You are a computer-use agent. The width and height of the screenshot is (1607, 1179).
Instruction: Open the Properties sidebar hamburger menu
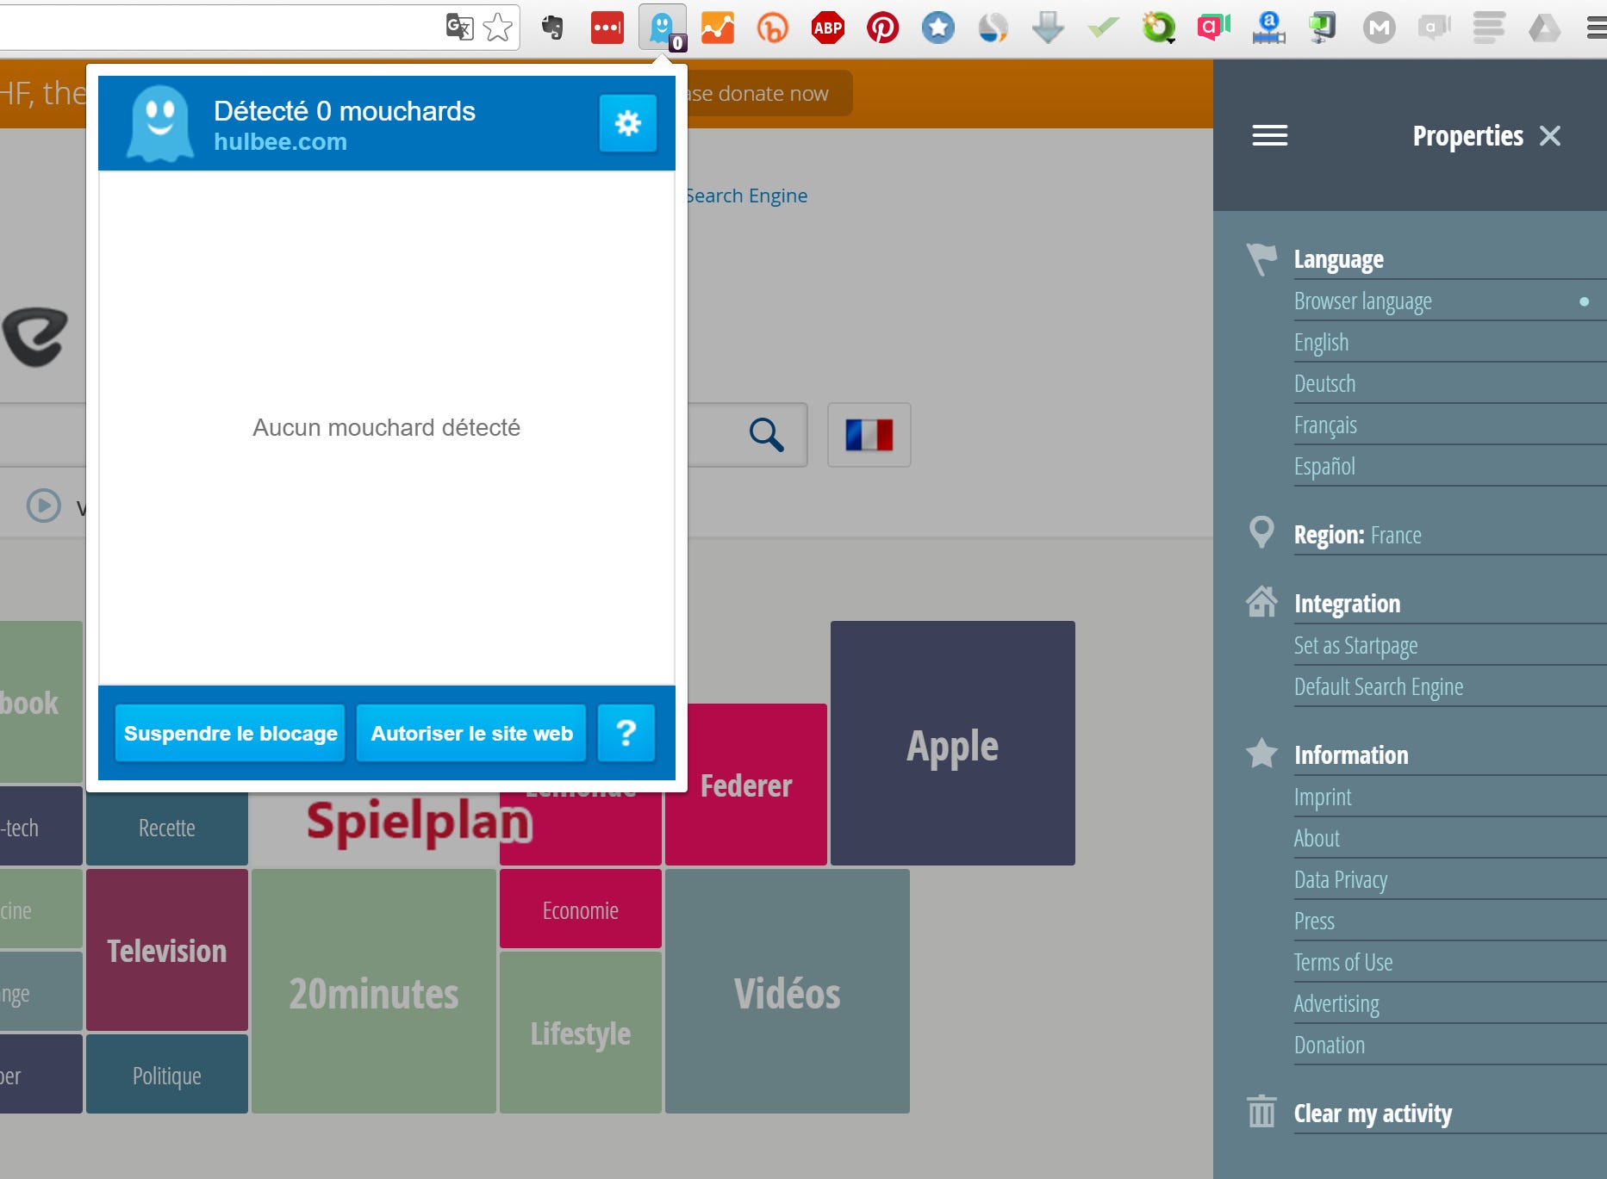click(x=1270, y=135)
